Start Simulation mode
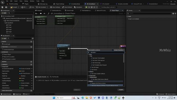The image size is (177, 100). pos(78,7)
